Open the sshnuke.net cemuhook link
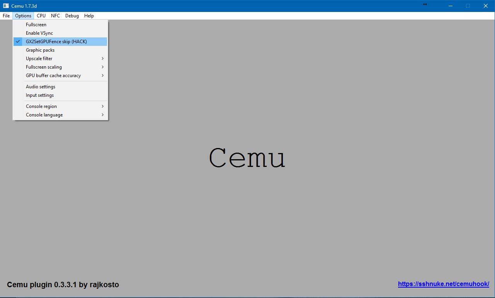The image size is (495, 298). 444,284
